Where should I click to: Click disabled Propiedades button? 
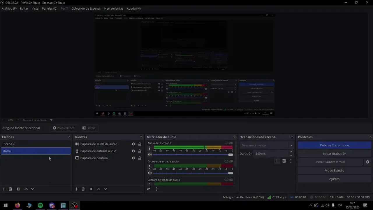point(64,128)
